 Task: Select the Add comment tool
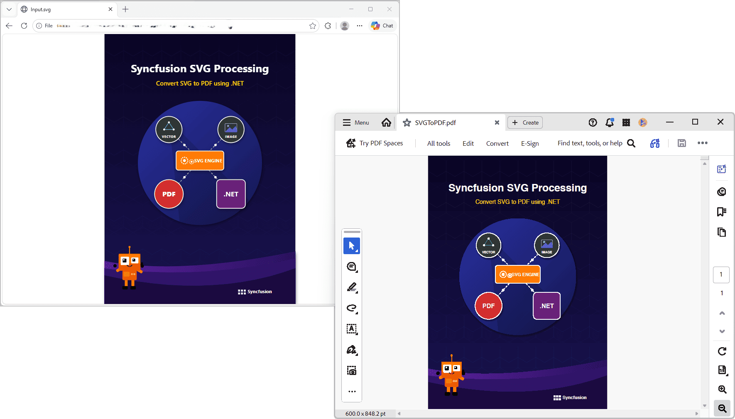tap(352, 267)
